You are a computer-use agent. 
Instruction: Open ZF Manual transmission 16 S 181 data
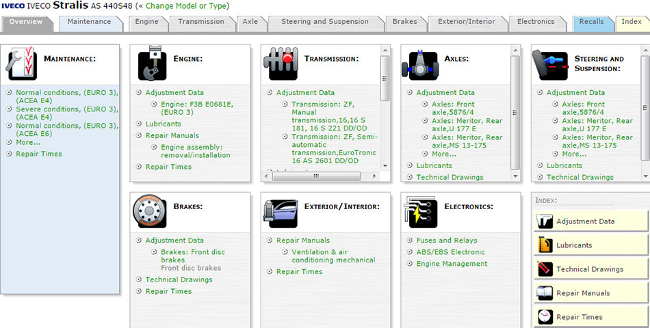329,116
